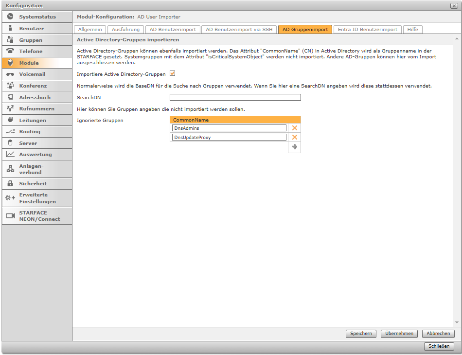Screen dimensions: 462x355
Task: Switch to the AD Benutzerimport tab
Action: (x=172, y=30)
